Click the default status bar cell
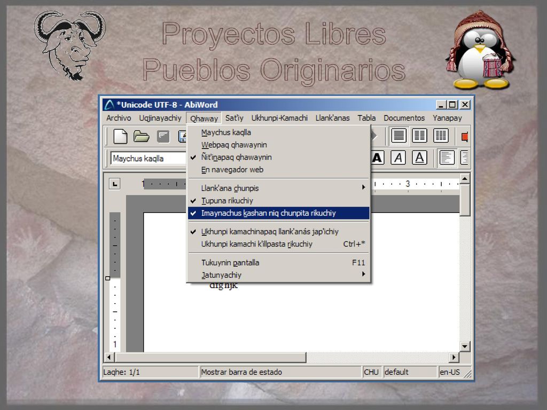This screenshot has height=410, width=547. pos(410,372)
